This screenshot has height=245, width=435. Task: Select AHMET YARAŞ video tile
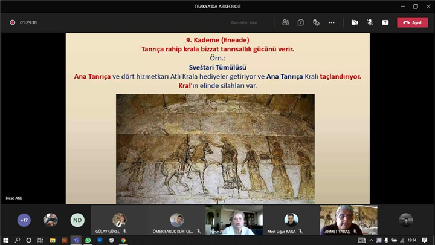tap(349, 220)
